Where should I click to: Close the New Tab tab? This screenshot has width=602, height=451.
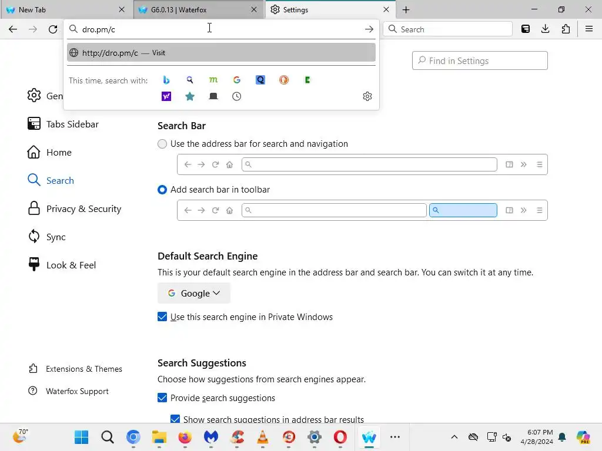click(121, 9)
